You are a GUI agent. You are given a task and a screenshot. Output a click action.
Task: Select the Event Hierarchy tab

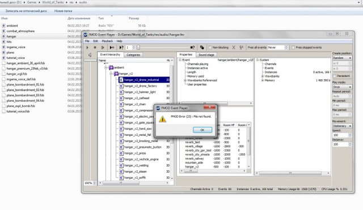coord(110,54)
